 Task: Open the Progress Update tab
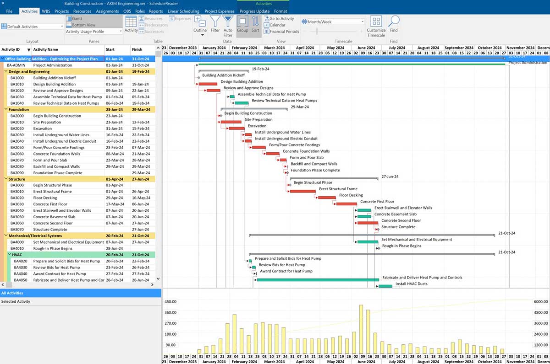pos(254,11)
